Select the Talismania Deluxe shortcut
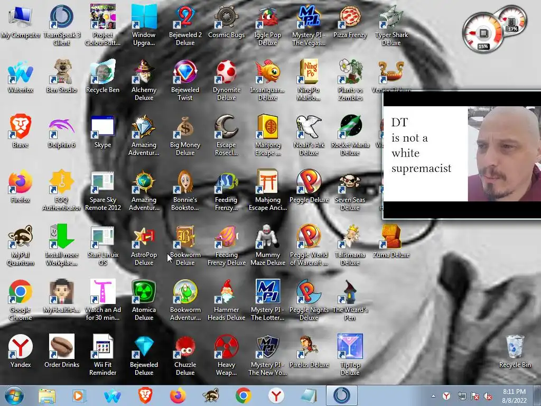This screenshot has height=406, width=541. point(350,245)
